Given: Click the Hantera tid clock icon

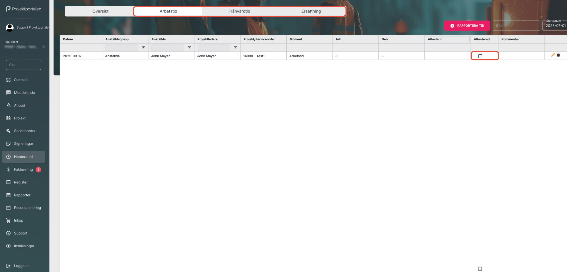Looking at the screenshot, I should (8, 157).
